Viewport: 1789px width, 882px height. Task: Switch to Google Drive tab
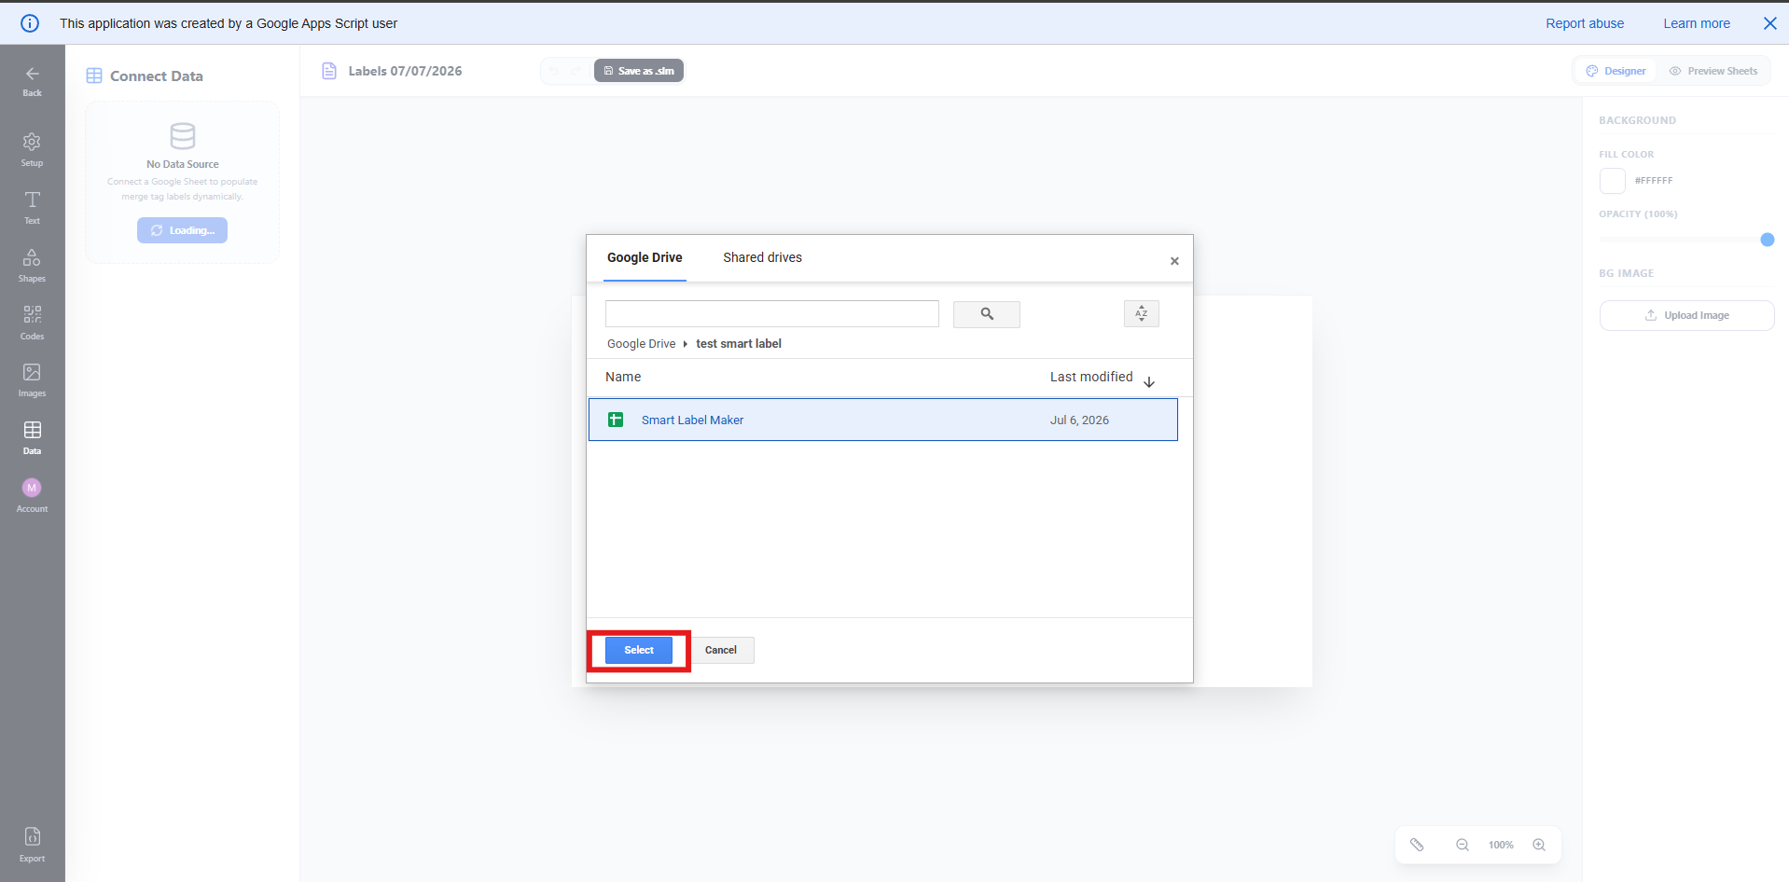(x=645, y=257)
